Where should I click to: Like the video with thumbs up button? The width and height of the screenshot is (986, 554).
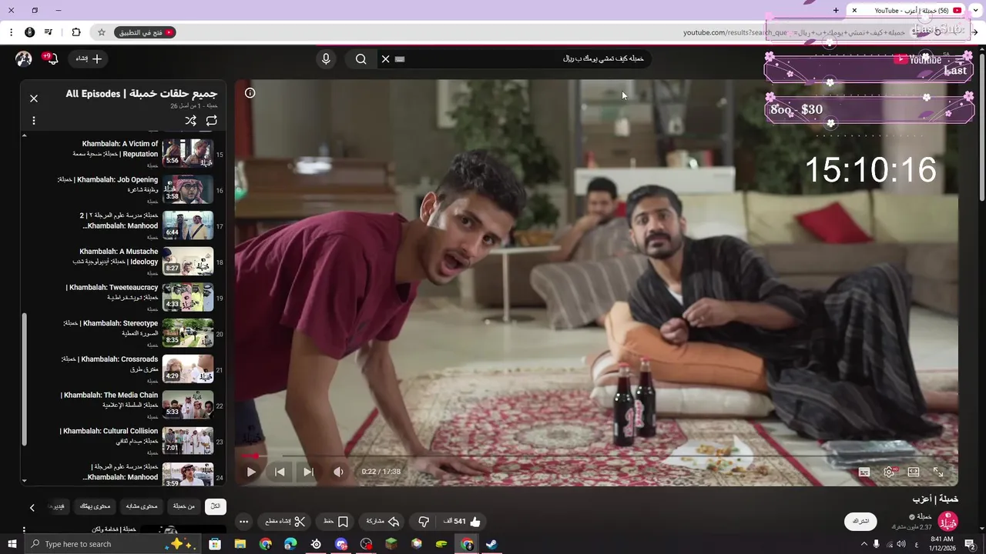pos(461,522)
